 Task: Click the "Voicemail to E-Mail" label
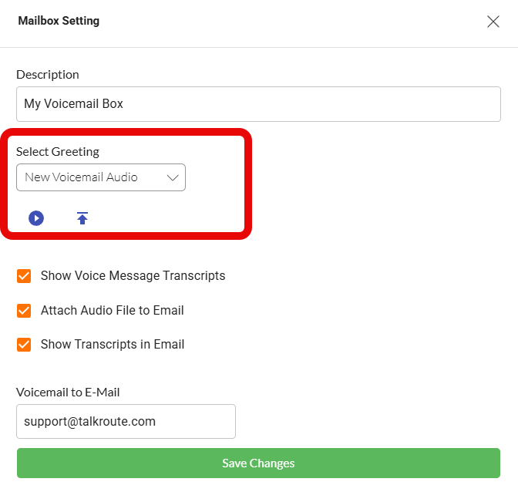pos(68,393)
